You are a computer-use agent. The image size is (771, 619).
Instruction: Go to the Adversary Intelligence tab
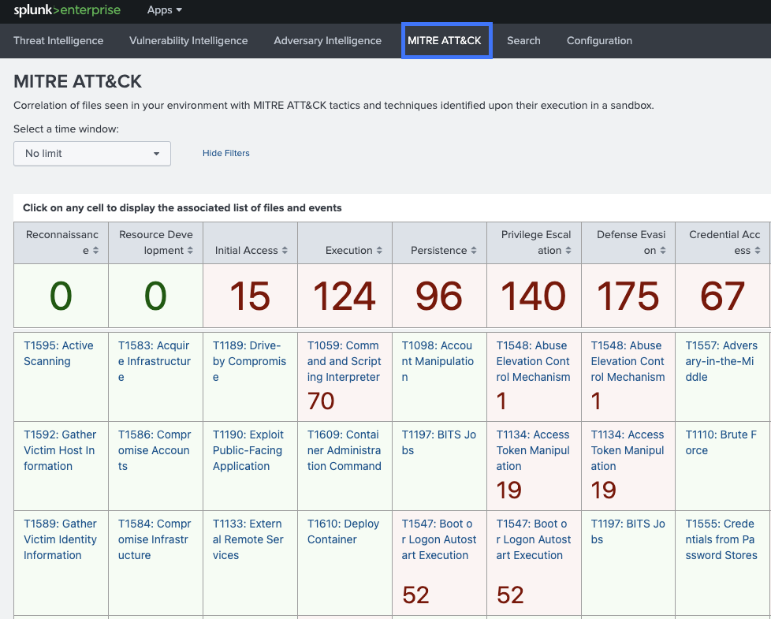pyautogui.click(x=327, y=41)
